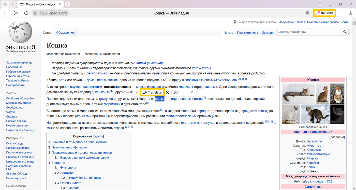
Task: Open the "История" tab
Action: pyautogui.click(x=268, y=33)
